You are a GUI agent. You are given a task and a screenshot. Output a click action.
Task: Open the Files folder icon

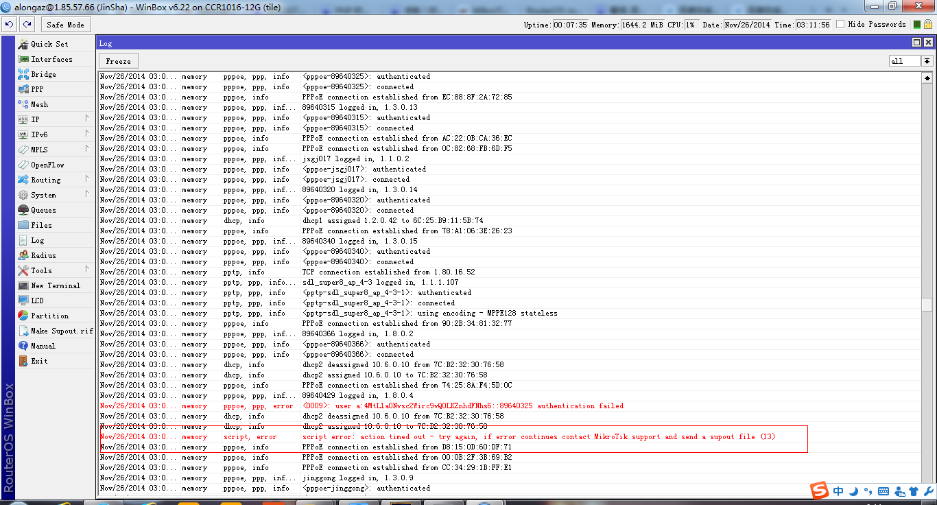(23, 225)
